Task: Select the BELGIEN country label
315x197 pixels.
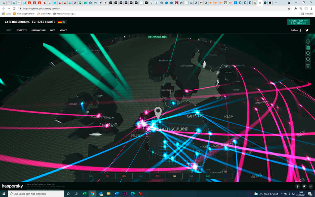Action: click(137, 136)
